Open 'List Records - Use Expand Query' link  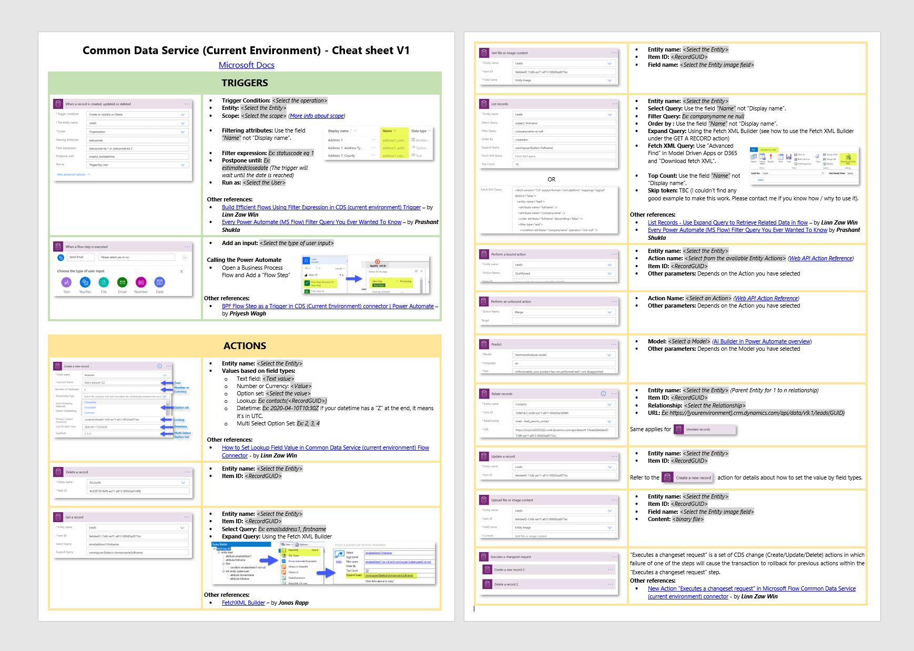[728, 222]
